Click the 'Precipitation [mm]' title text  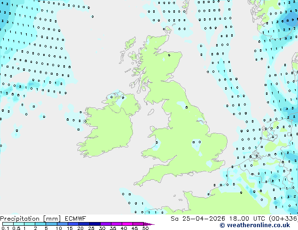click(x=31, y=219)
